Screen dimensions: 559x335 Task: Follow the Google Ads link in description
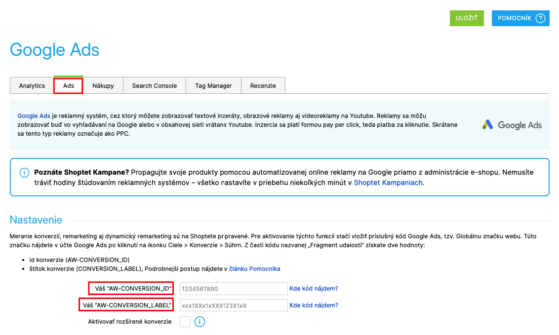(x=34, y=116)
